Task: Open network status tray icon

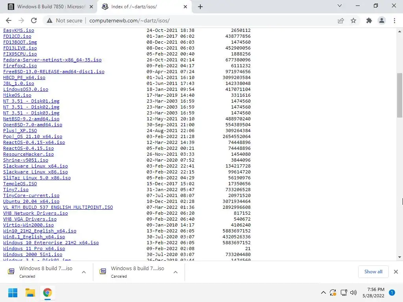Action: click(x=344, y=293)
